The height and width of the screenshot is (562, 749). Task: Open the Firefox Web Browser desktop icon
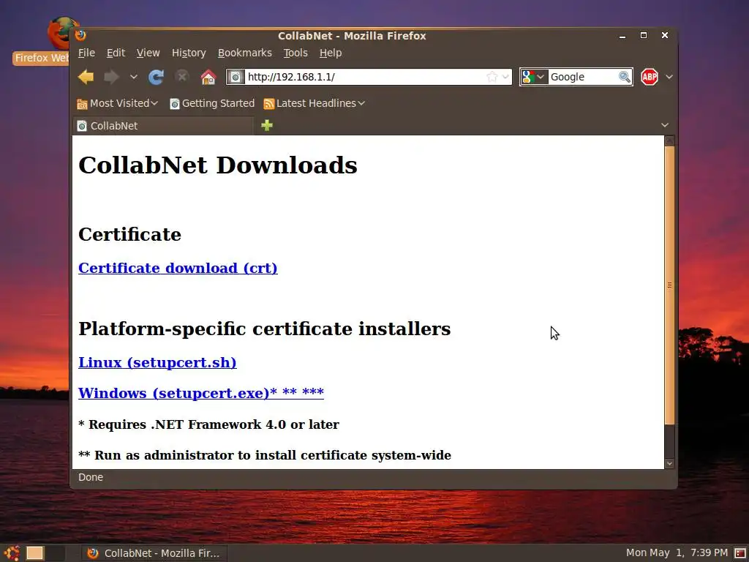(41, 41)
